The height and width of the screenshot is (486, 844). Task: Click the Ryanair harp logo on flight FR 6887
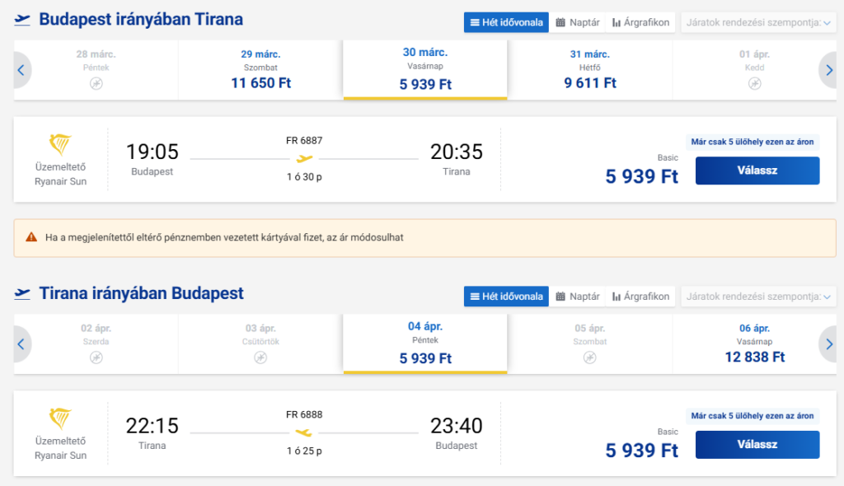(60, 144)
